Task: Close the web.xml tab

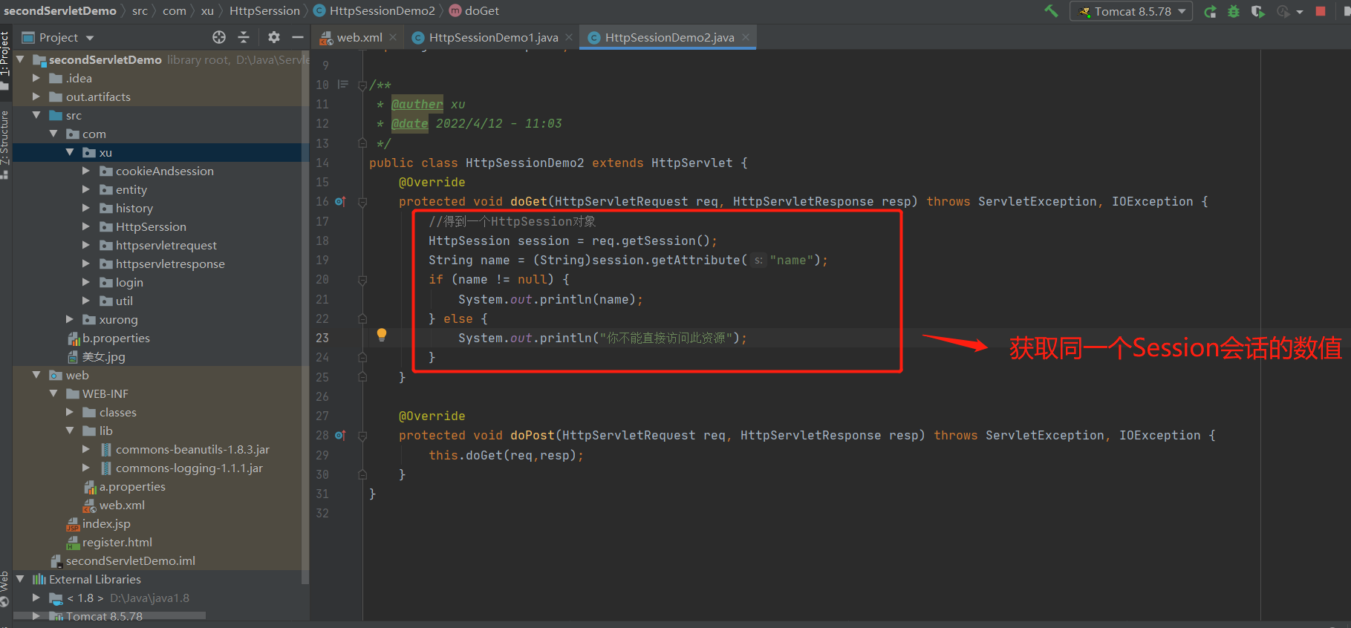Action: [393, 37]
